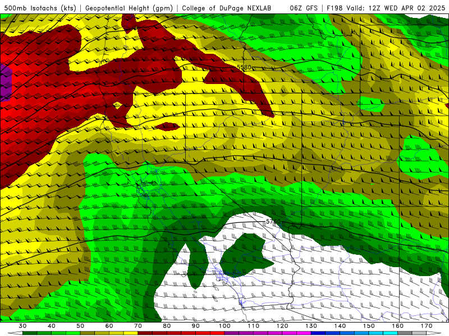Pick the darkest green 30-kt legend swatch

coord(30,333)
